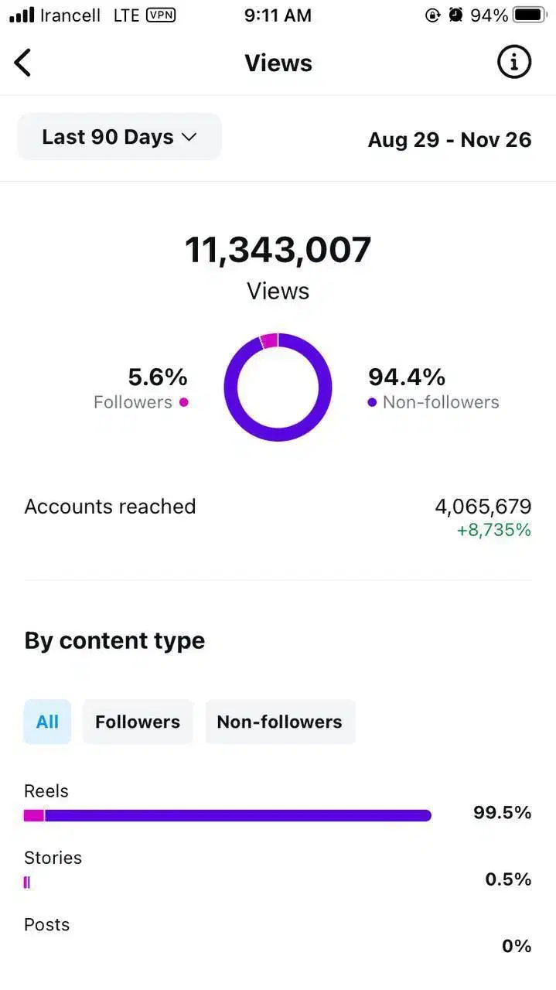Tap the followers donut chart

pos(278,387)
